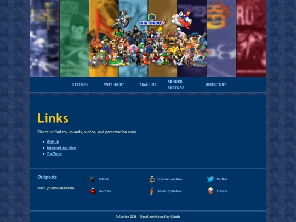This screenshot has height=222, width=296.
Task: Follow the Internet Archive list link
Action: (61, 148)
